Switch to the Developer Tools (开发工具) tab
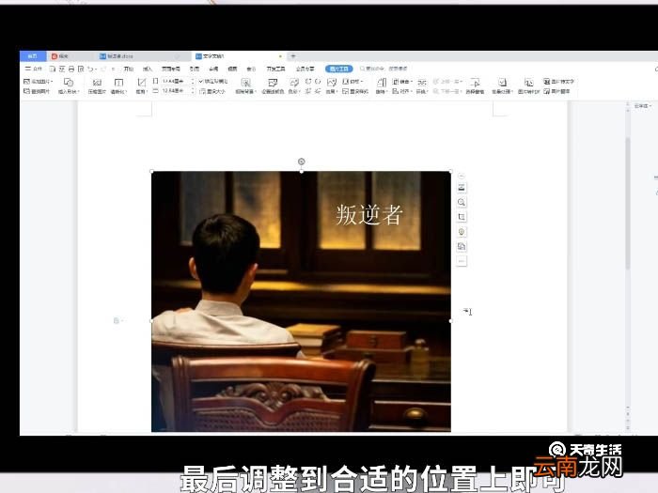 275,69
